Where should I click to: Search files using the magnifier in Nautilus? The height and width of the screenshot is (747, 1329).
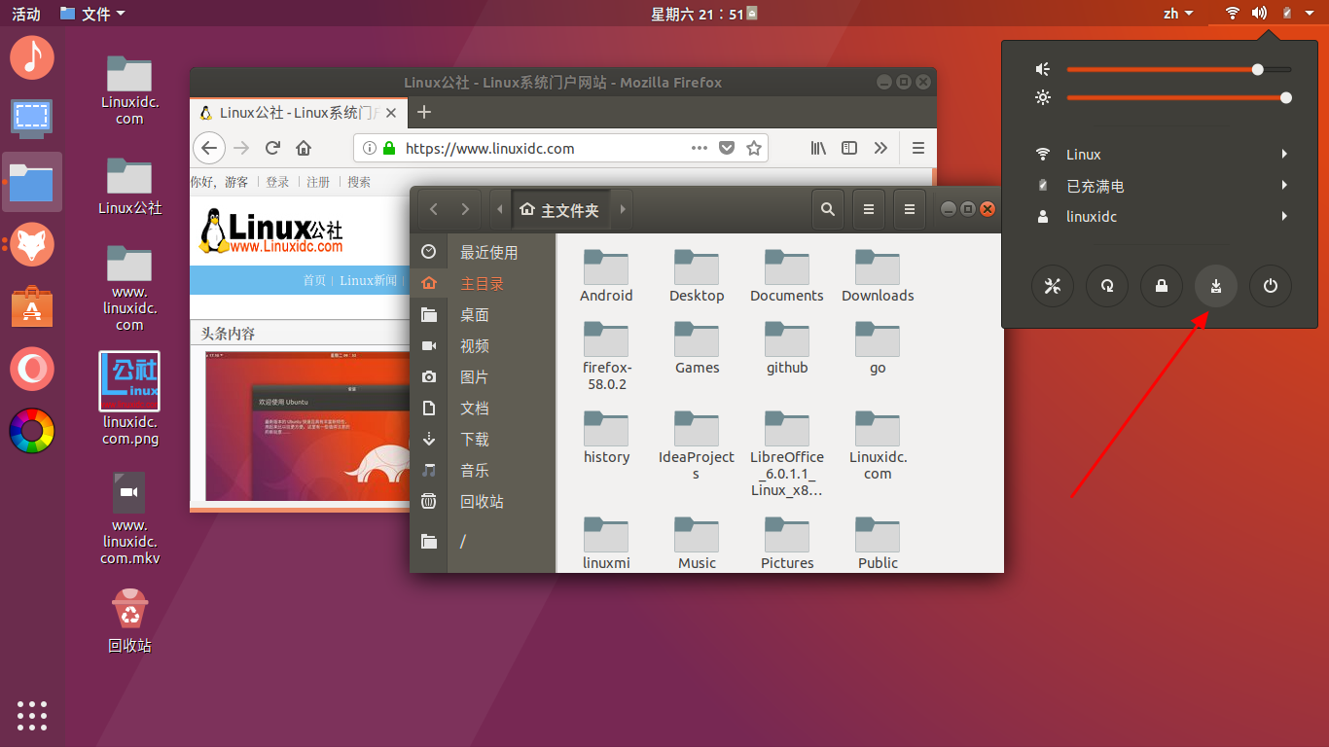pos(828,208)
